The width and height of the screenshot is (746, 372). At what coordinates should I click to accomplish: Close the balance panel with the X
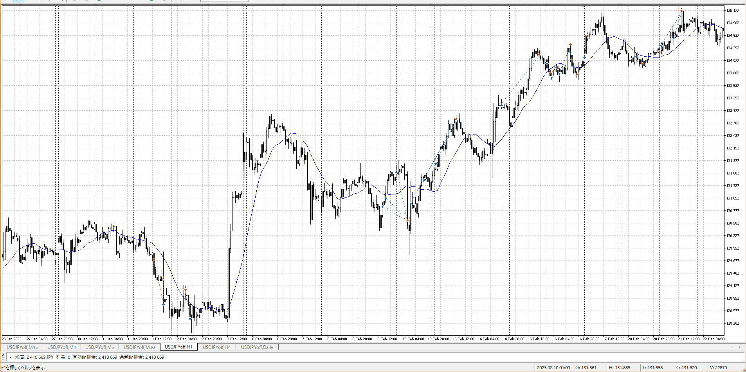pyautogui.click(x=3, y=354)
